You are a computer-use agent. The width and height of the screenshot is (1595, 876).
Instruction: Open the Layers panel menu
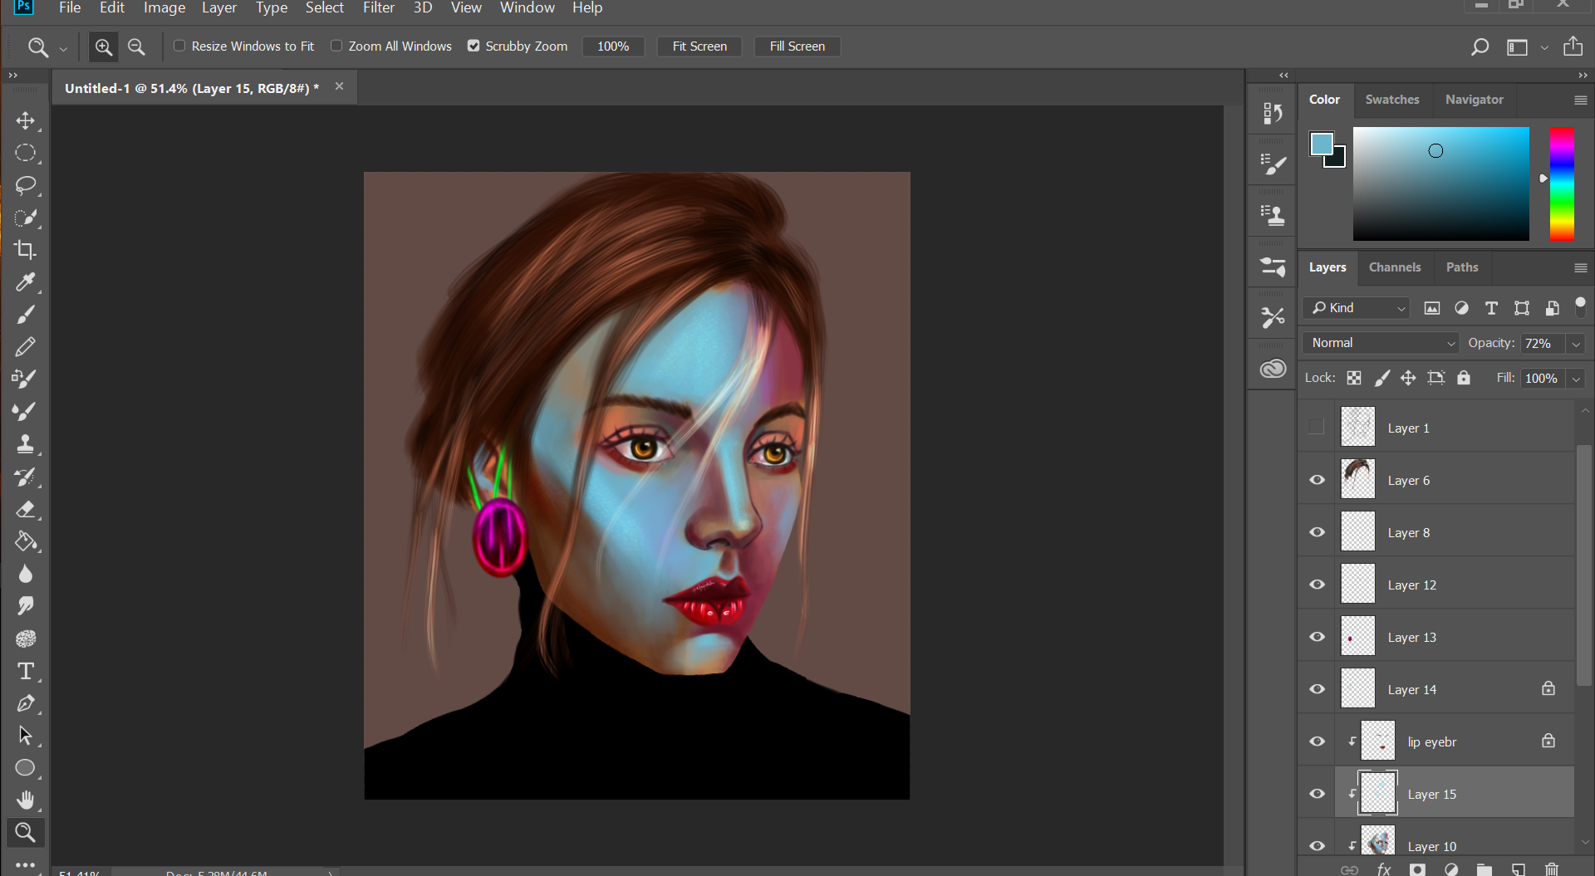click(1580, 267)
